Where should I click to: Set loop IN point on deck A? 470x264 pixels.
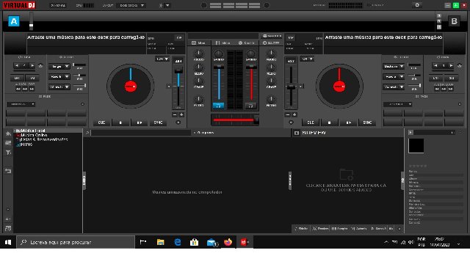click(x=17, y=78)
